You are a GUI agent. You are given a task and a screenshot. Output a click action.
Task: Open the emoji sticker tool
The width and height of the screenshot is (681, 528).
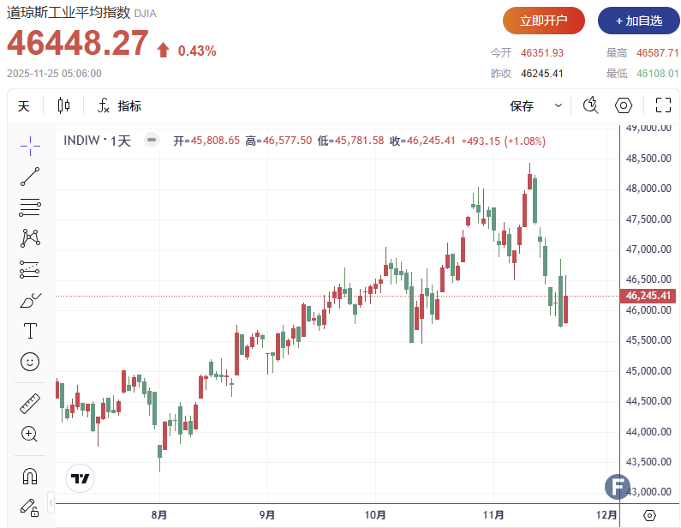coord(30,362)
